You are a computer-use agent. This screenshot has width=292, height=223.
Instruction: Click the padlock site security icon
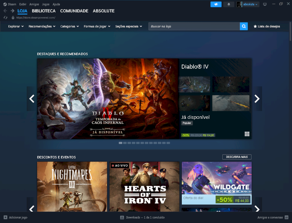click(13, 18)
